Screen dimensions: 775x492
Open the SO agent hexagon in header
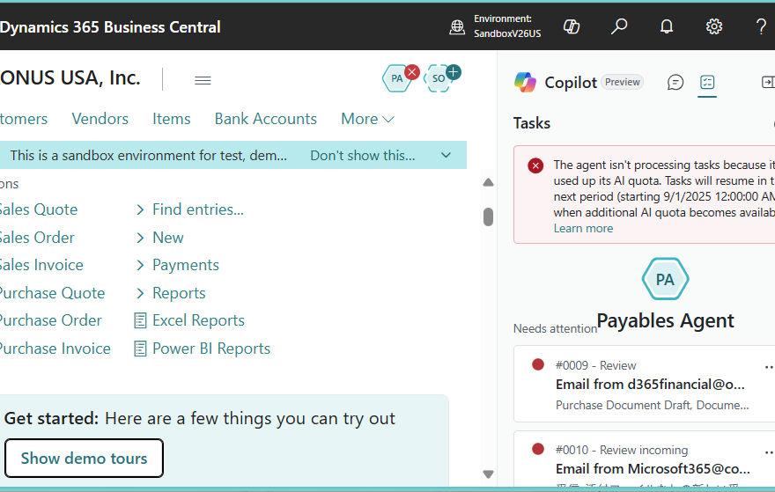[439, 78]
